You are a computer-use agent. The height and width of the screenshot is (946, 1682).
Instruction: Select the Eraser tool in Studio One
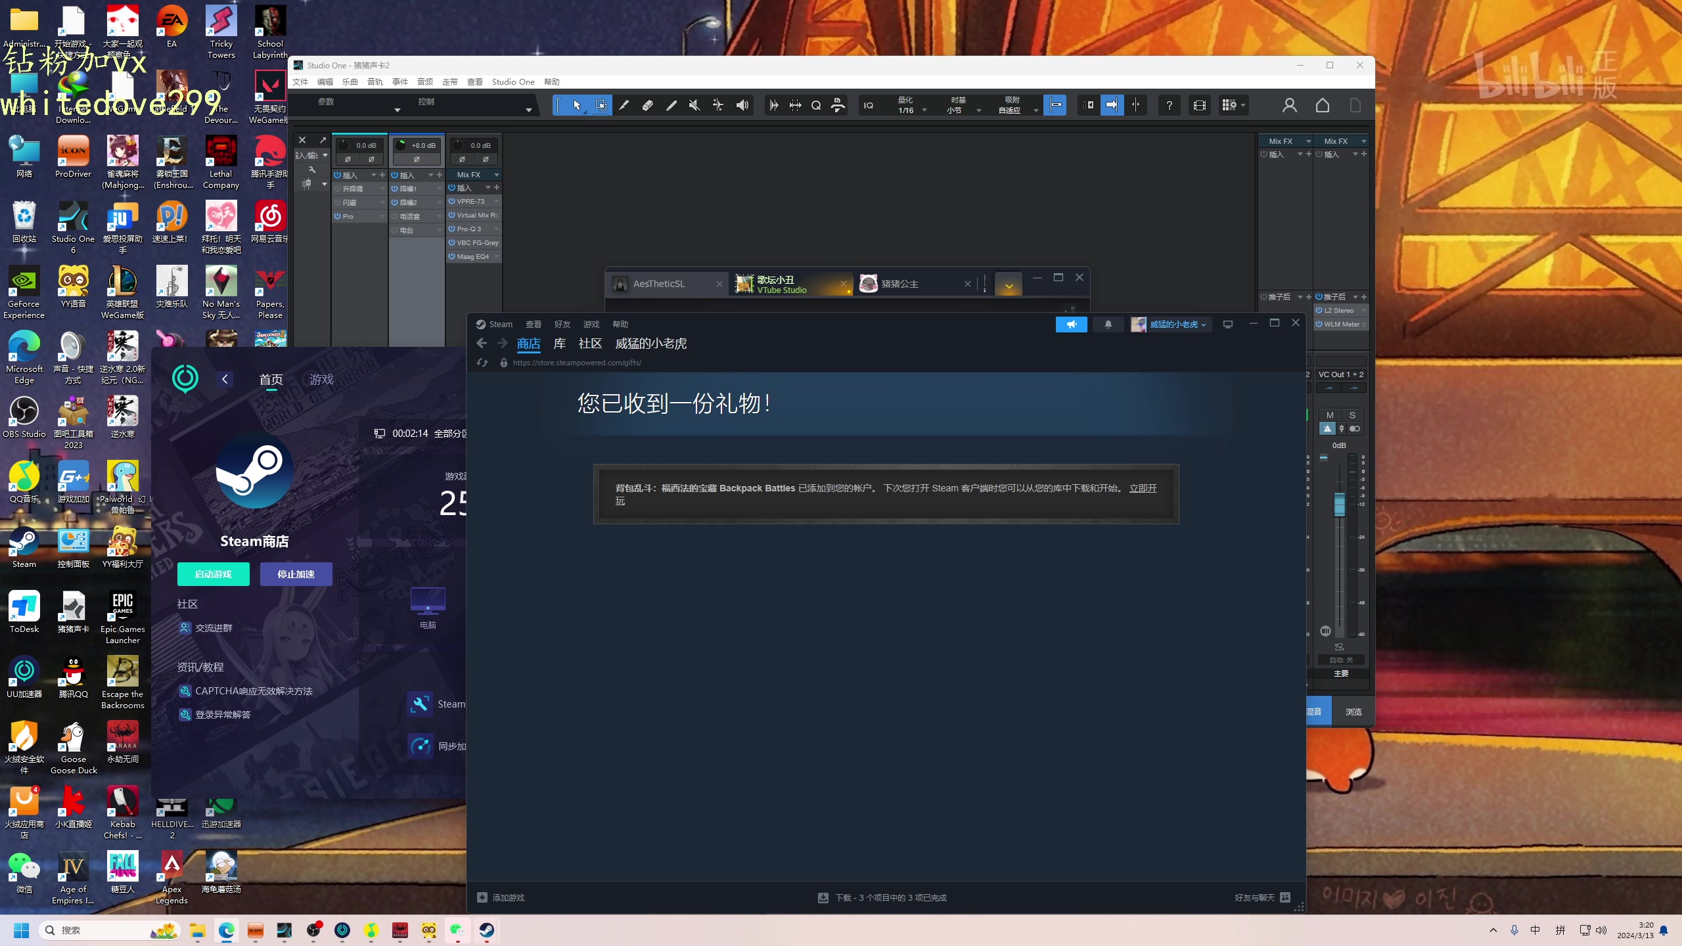coord(647,105)
